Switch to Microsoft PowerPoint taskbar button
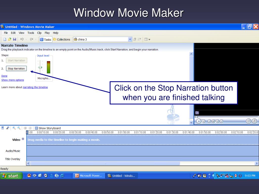Viewport: 259px width, 194px height. click(x=89, y=176)
